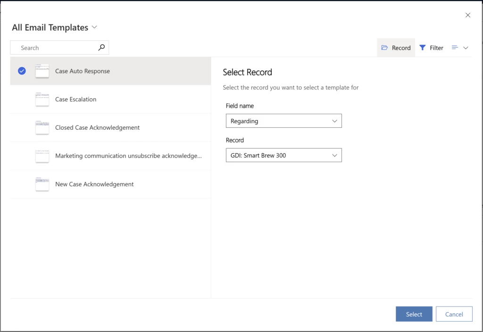Click the folder icon on the Record tab
Viewport: 483px width, 332px height.
384,47
